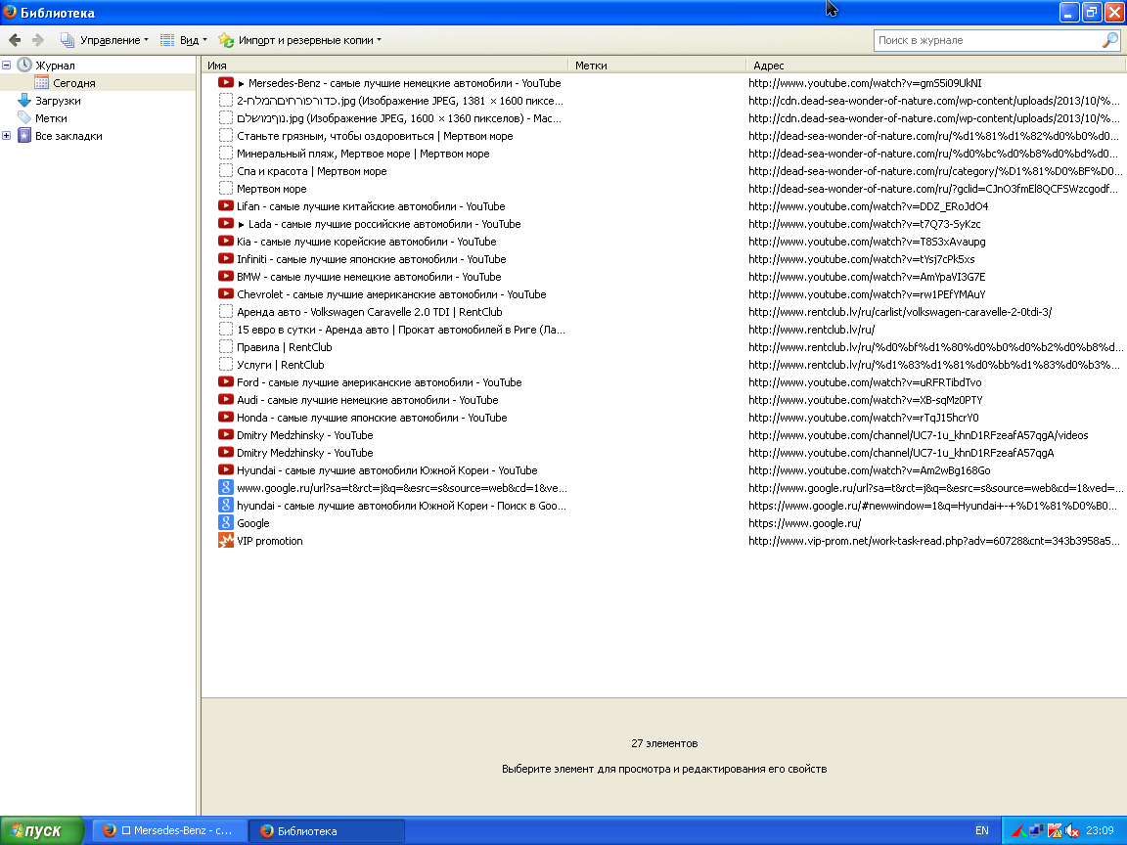Click blank page icon of Правила RentClub
This screenshot has height=845, width=1127.
point(226,346)
